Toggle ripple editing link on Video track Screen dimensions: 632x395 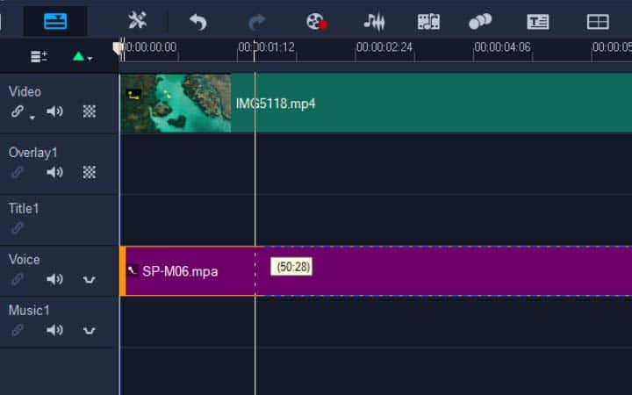(18, 111)
